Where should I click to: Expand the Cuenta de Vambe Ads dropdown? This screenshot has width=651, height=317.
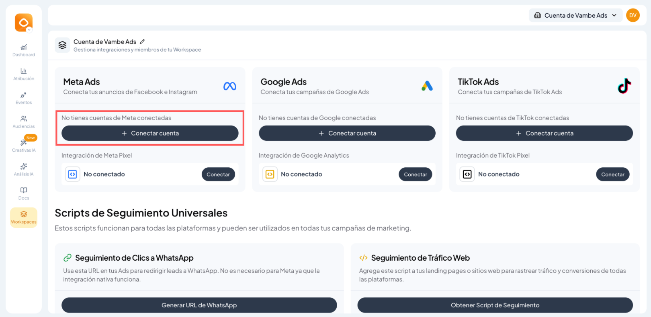(575, 16)
